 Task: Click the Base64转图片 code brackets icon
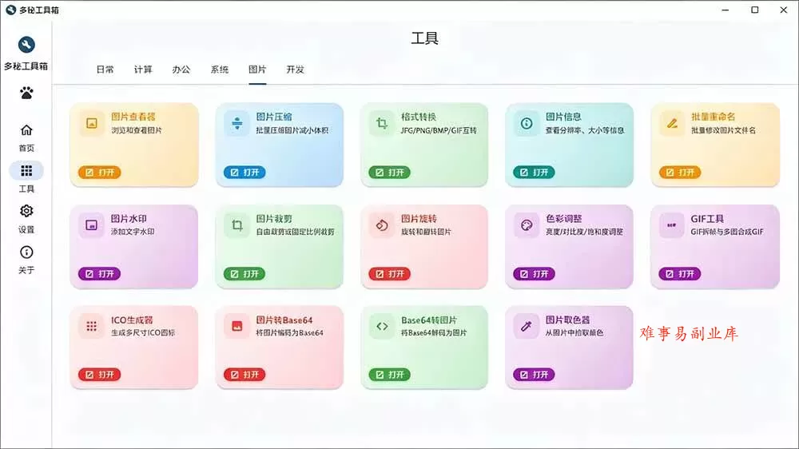tap(382, 326)
